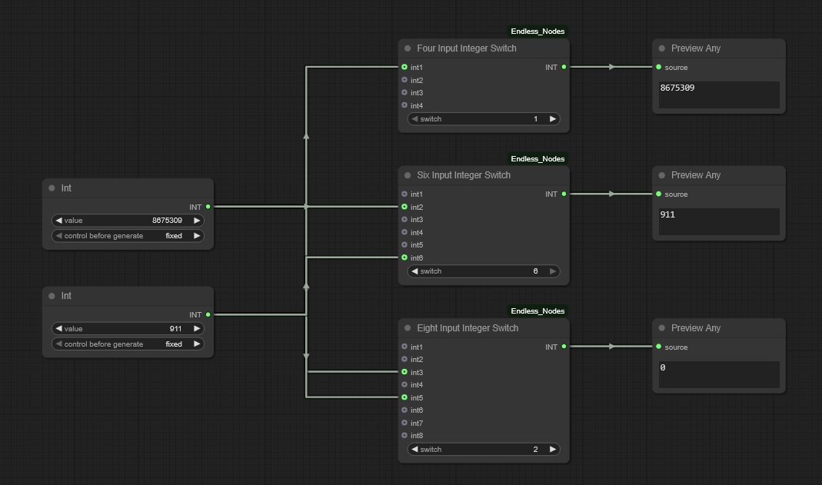Click the Endless_Nodes badge above Six Input Integer Switch
This screenshot has width=822, height=485.
tap(537, 159)
